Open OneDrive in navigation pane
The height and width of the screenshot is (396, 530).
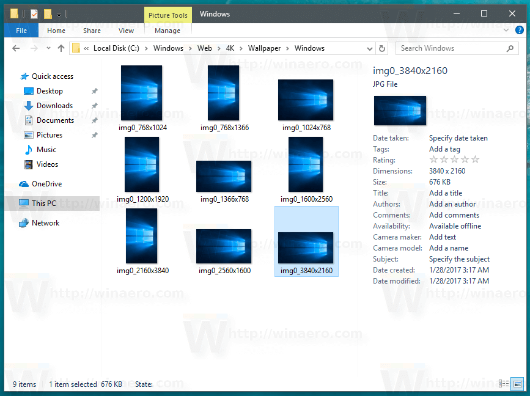(46, 184)
